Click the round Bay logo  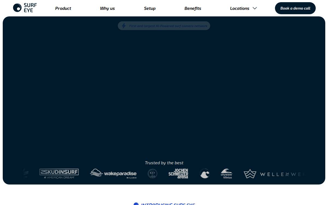coord(153,174)
